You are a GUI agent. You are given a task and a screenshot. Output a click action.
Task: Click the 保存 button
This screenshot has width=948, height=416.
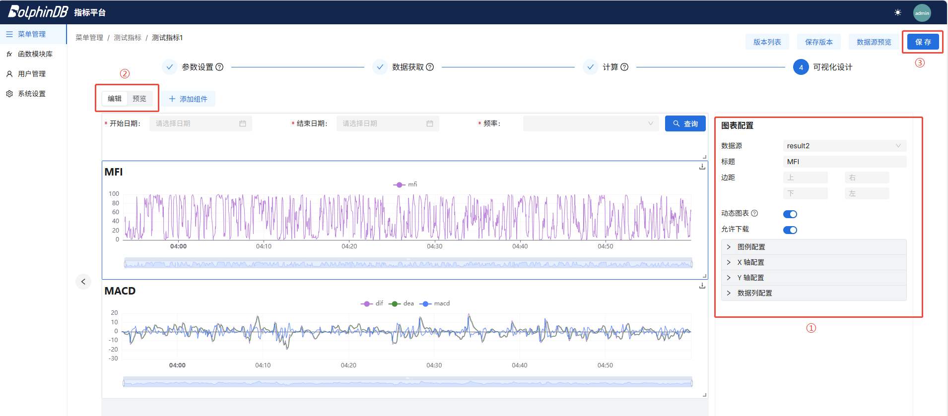(923, 42)
